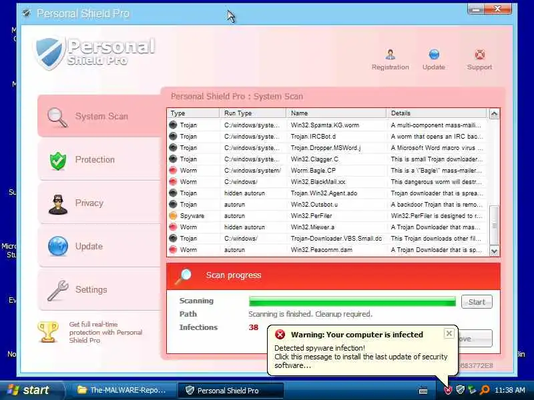The height and width of the screenshot is (400, 534).
Task: Select the Win32.Clagger.C entry
Action: pos(327,159)
